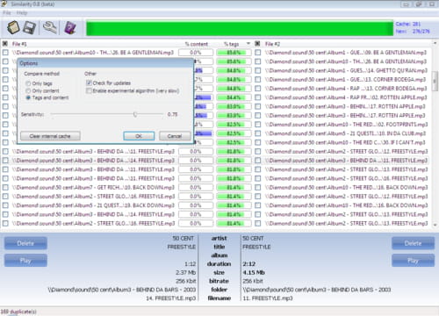Enable experimental algorithm checkbox
The width and height of the screenshot is (439, 316).
coord(89,91)
